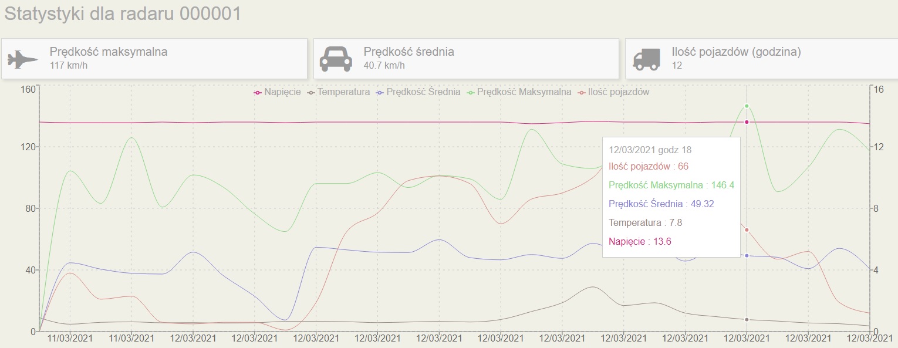The width and height of the screenshot is (898, 348).
Task: Click the 80 label on left axis
Action: (x=32, y=208)
